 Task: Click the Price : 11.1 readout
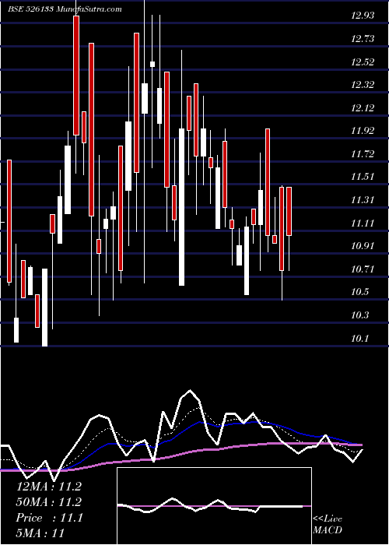tap(49, 518)
